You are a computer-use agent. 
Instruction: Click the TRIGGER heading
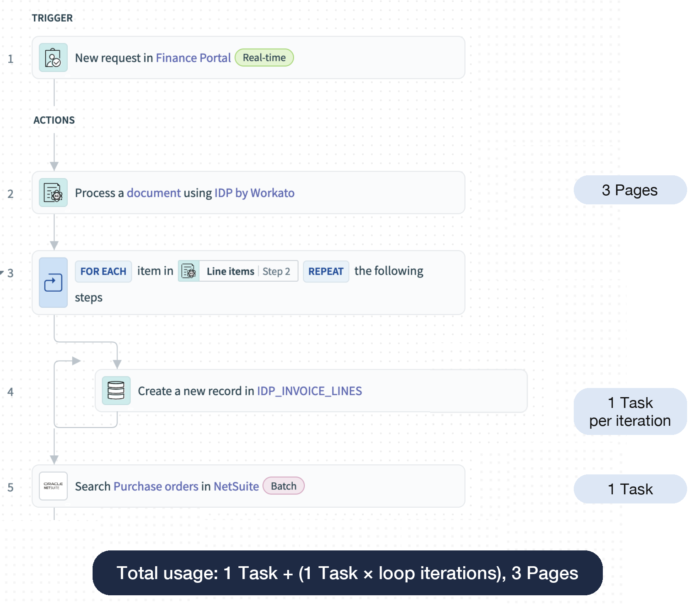point(52,18)
